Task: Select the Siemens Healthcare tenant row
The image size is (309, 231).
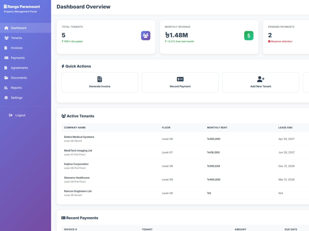Action: click(185, 180)
